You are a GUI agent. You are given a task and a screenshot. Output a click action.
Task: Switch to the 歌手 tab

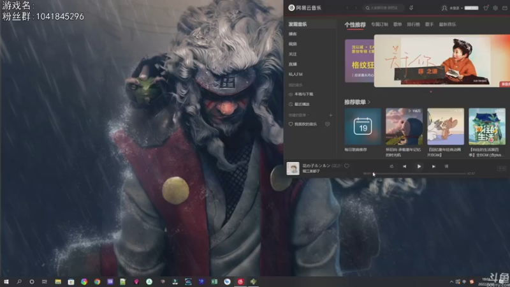429,24
